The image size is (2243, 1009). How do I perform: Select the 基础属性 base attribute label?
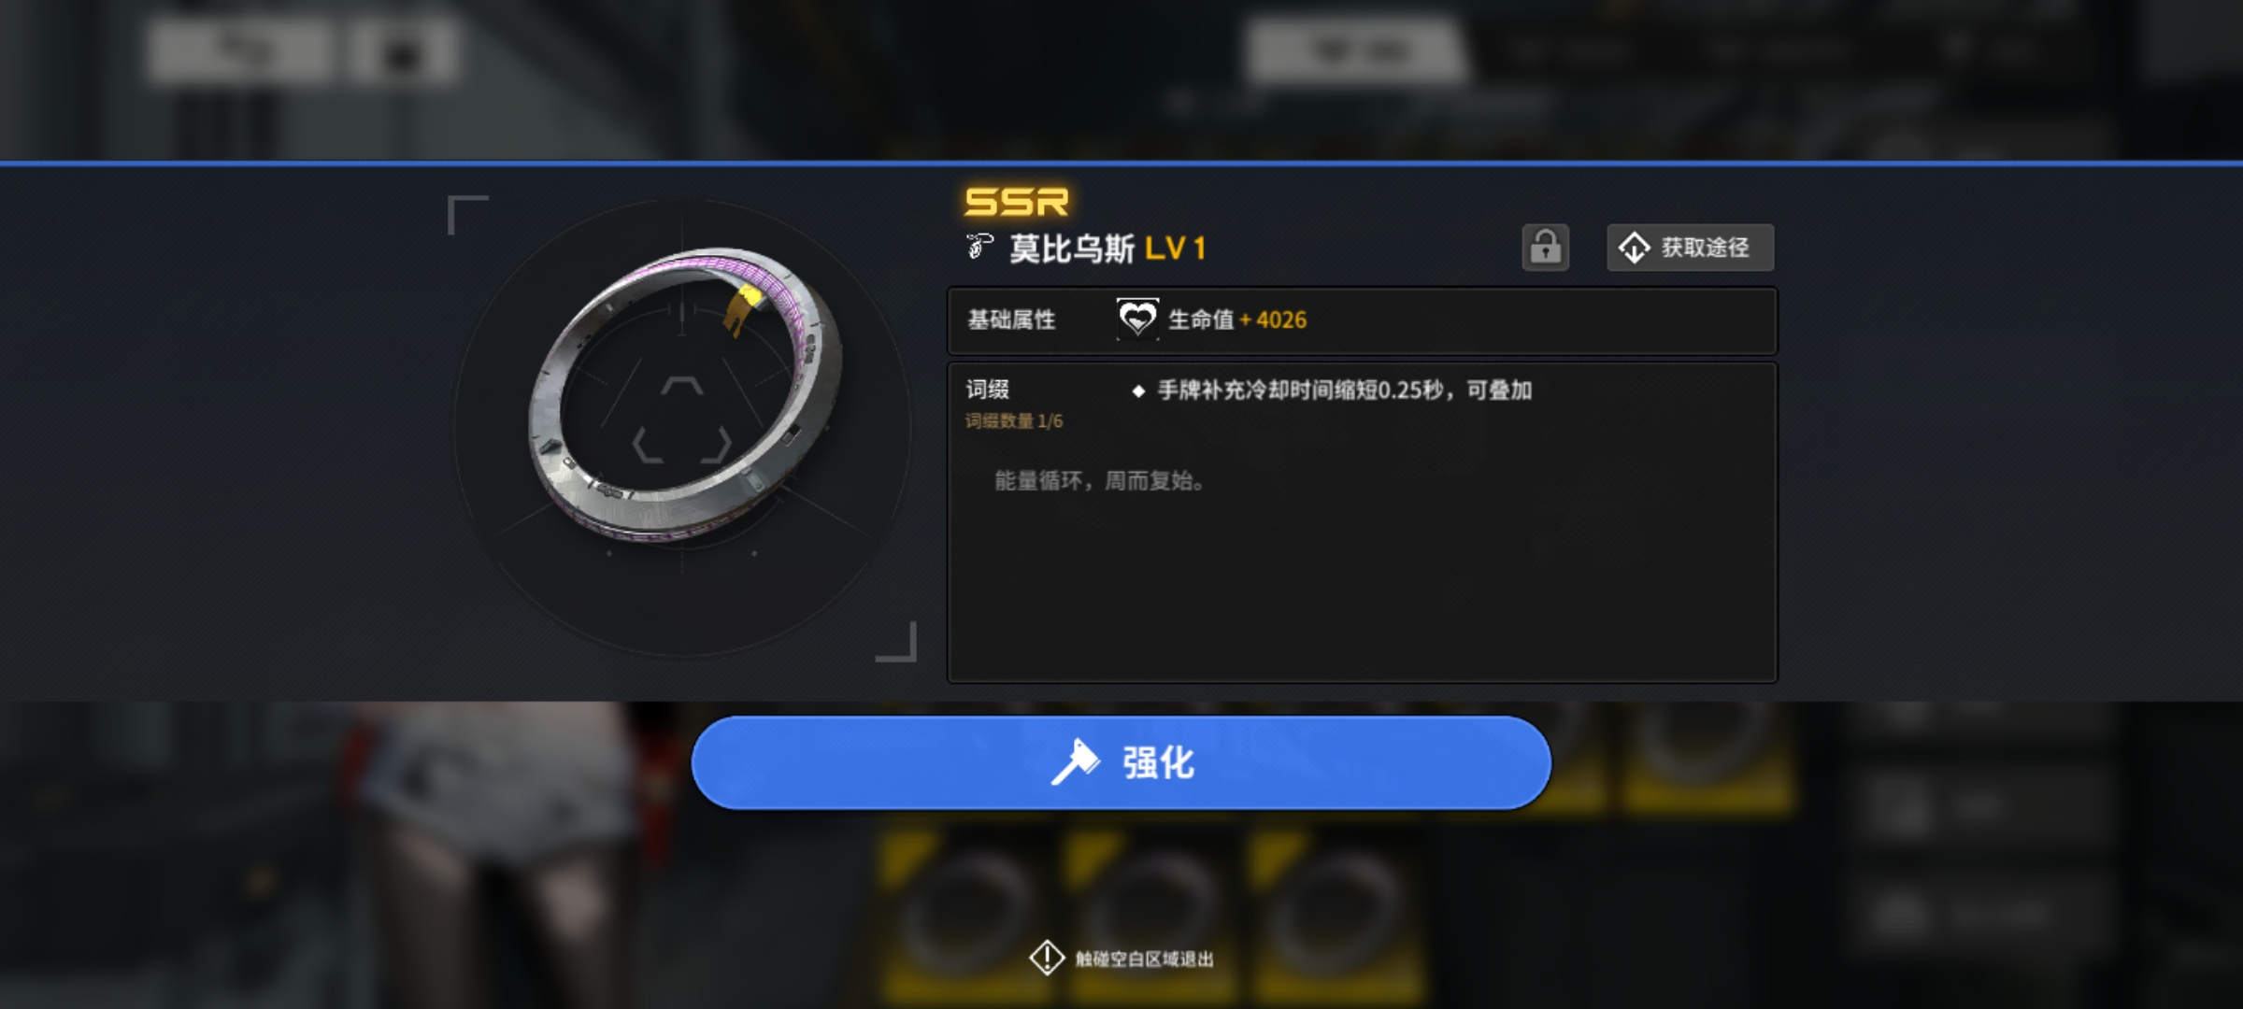(x=1011, y=320)
